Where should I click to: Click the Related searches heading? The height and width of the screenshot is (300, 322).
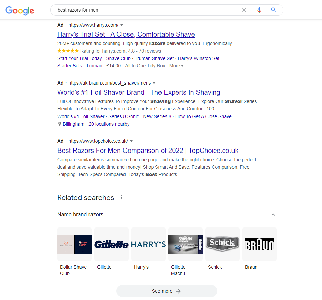click(86, 197)
